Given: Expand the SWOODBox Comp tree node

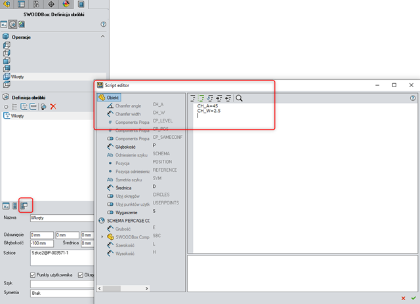Looking at the screenshot, I should coord(102,235).
